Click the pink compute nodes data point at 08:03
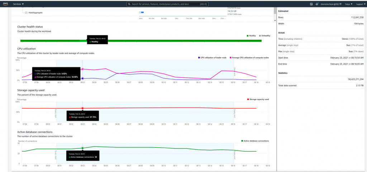 (x=82, y=69)
